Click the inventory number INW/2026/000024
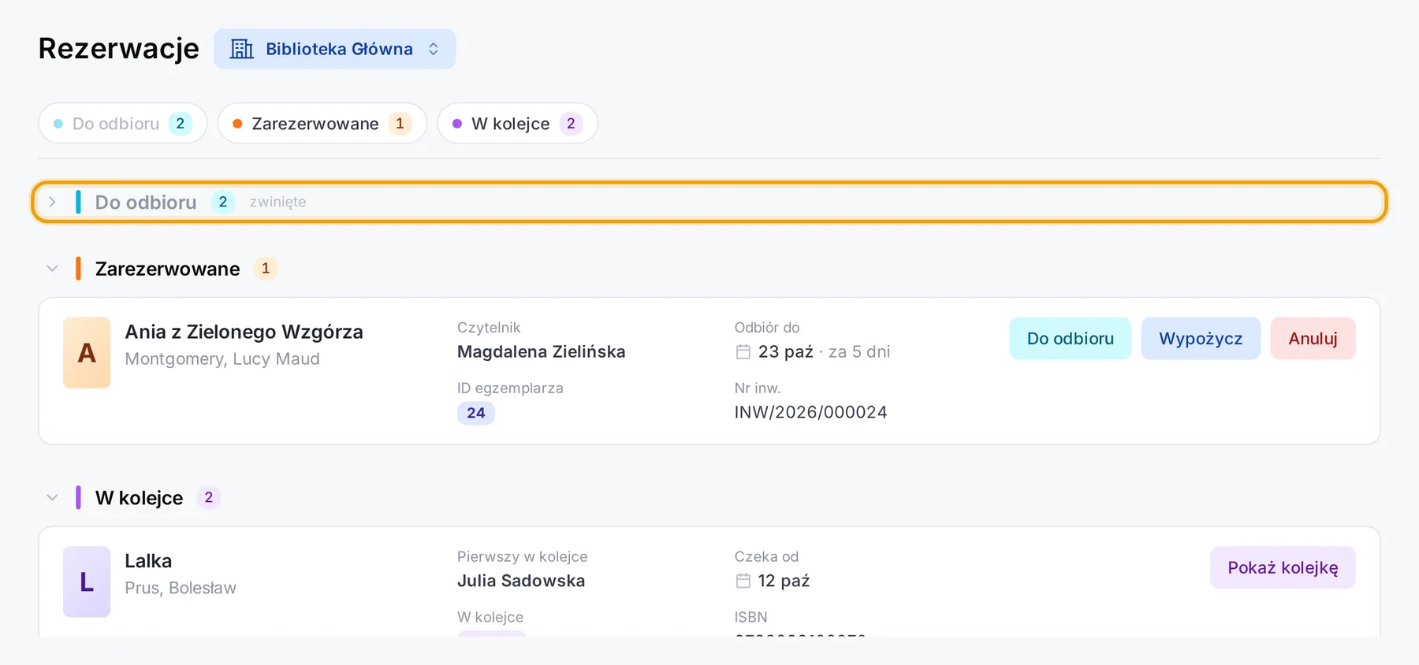This screenshot has width=1419, height=665. (x=810, y=413)
